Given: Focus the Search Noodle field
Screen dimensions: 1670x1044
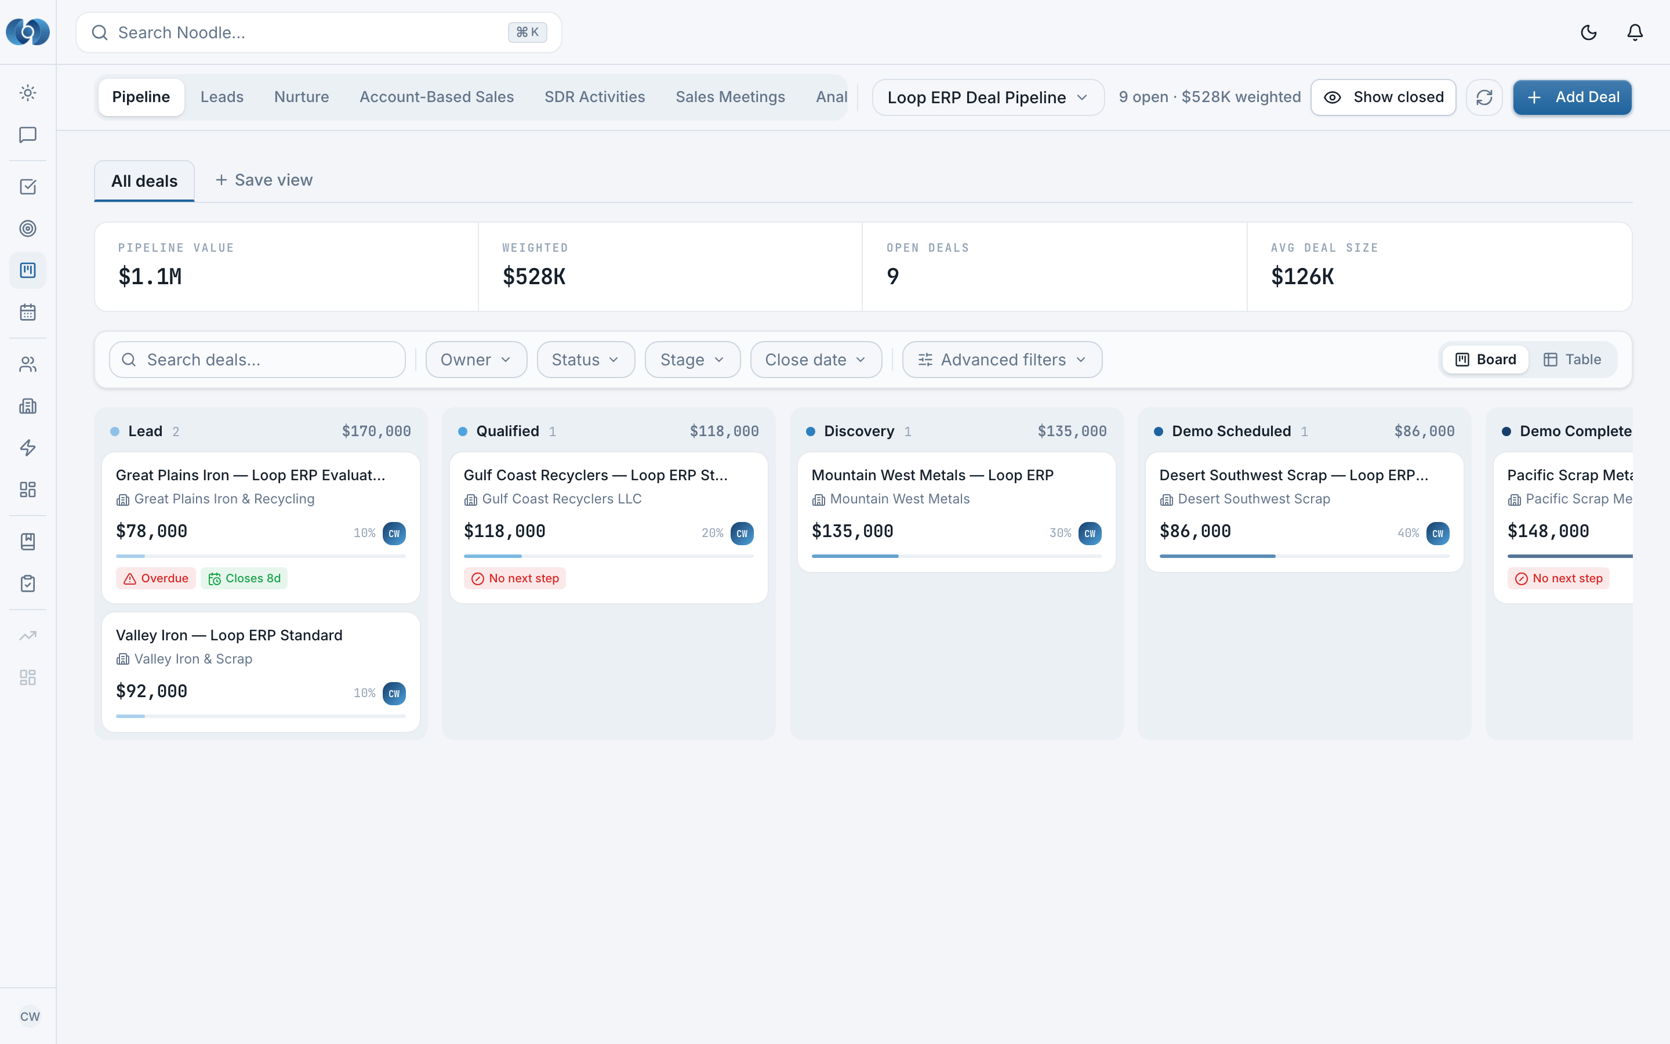Looking at the screenshot, I should tap(319, 32).
